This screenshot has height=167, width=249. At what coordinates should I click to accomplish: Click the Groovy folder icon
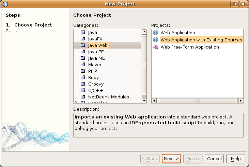pos(83,84)
